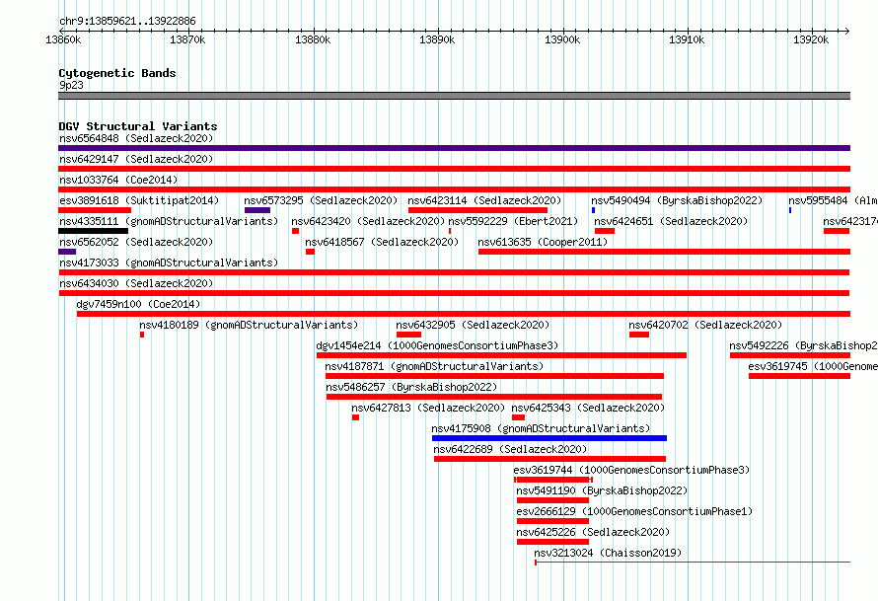Click the nsv613635 (Cooper2011) red bar

(x=664, y=252)
